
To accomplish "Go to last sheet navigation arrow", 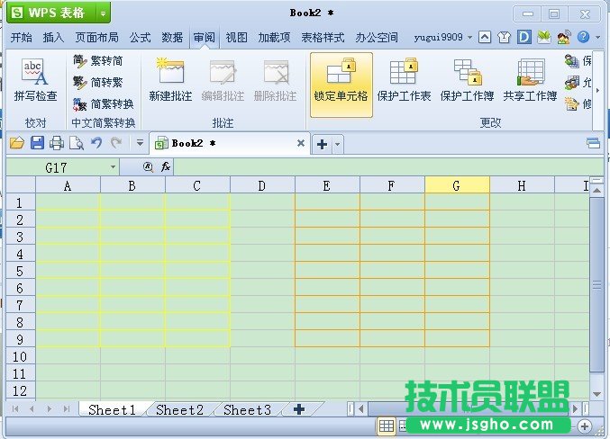I will 67,409.
